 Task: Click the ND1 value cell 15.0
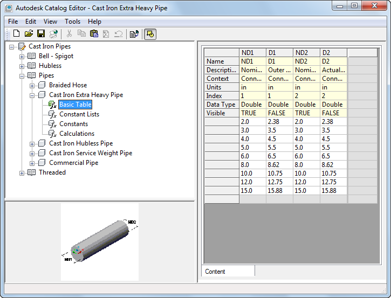[x=252, y=191]
